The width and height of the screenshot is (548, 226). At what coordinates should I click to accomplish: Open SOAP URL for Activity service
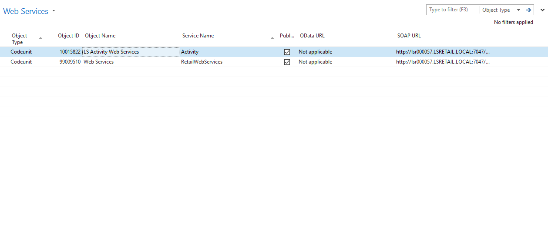tap(443, 52)
